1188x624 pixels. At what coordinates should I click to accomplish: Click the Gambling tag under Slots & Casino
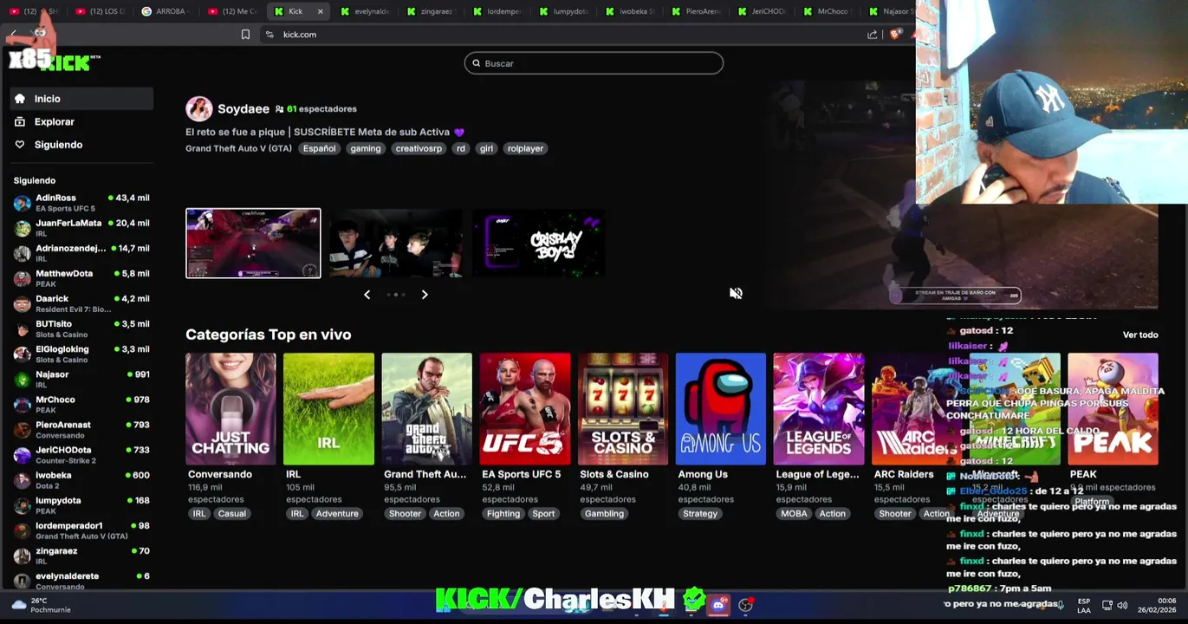tap(604, 514)
